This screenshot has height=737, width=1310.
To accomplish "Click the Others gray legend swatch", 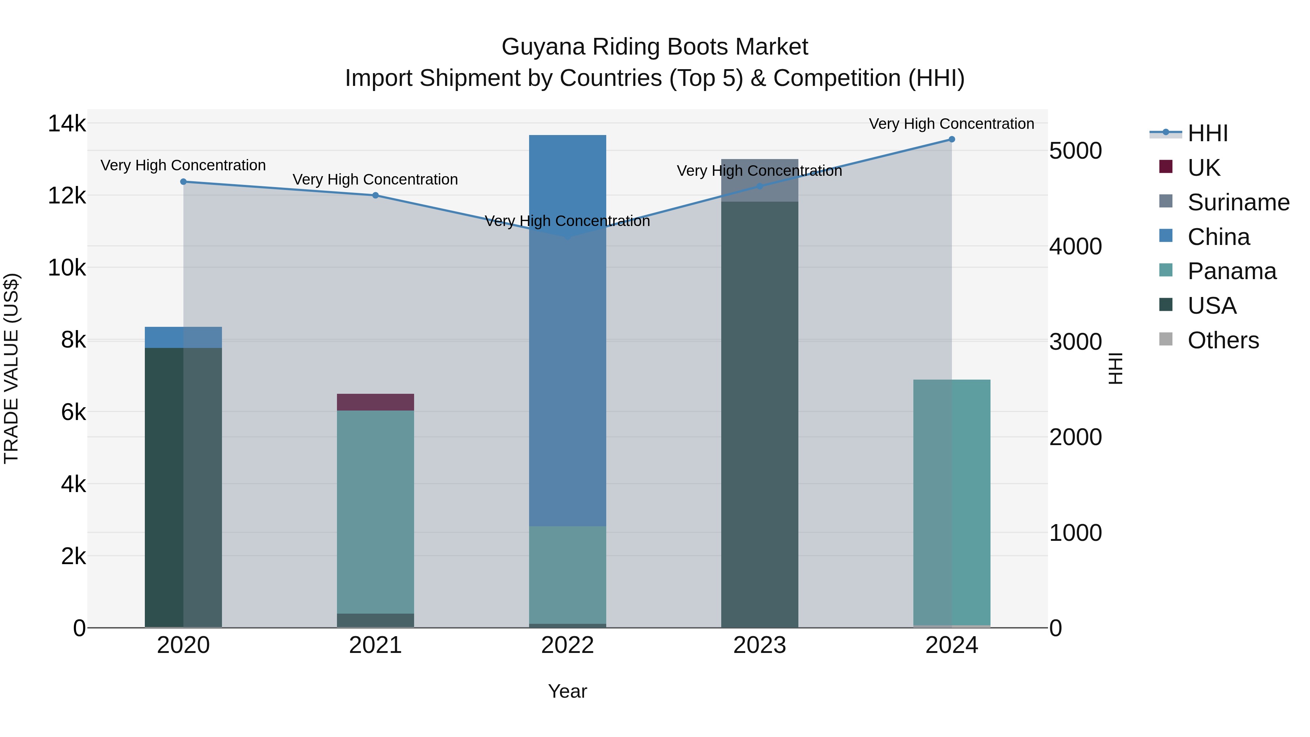I will coord(1166,339).
